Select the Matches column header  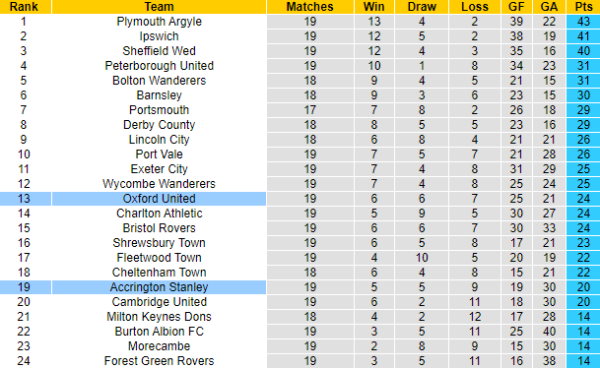[x=310, y=7]
